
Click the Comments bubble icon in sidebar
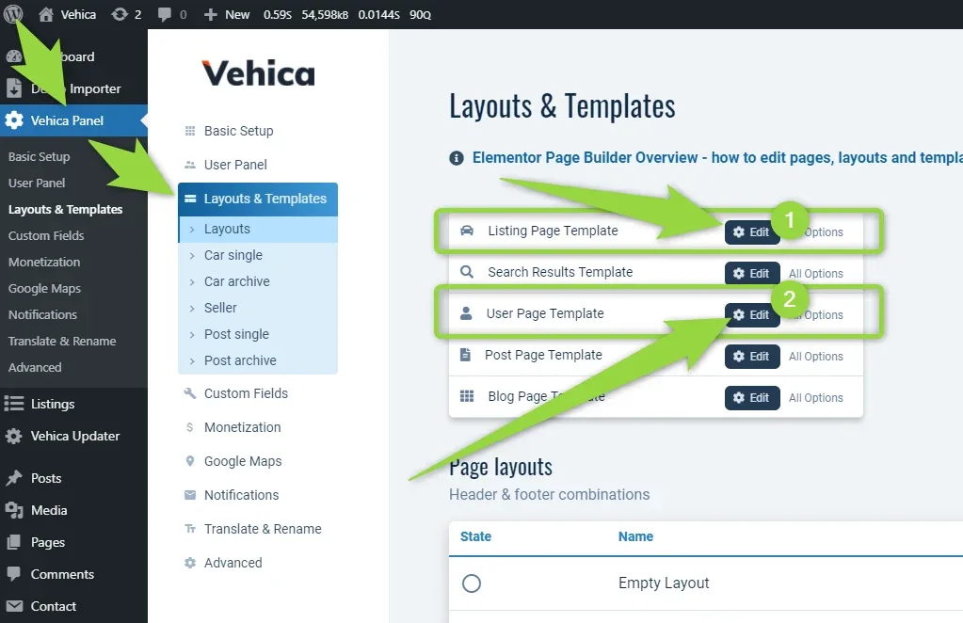pyautogui.click(x=13, y=574)
